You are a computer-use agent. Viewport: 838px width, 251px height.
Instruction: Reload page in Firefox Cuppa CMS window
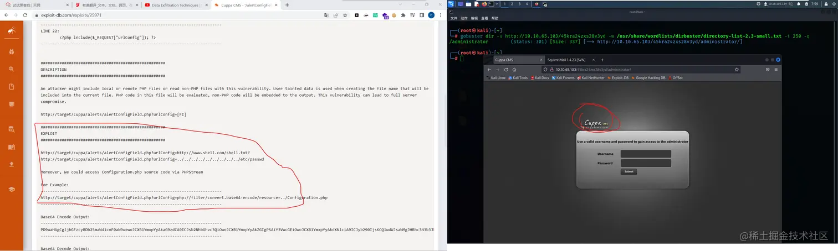506,70
